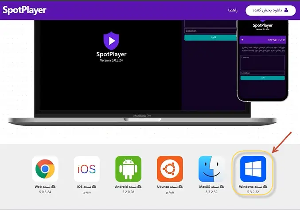Viewport: 300px width, 210px height.
Task: Open the Windows version download icon
Action: point(253,169)
